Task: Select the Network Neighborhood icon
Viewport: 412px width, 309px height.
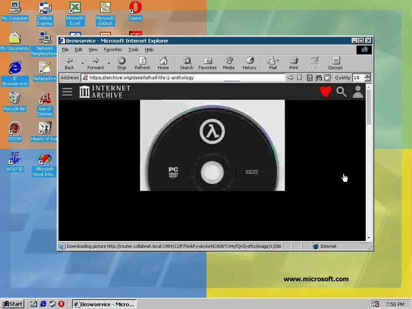Action: (x=45, y=43)
